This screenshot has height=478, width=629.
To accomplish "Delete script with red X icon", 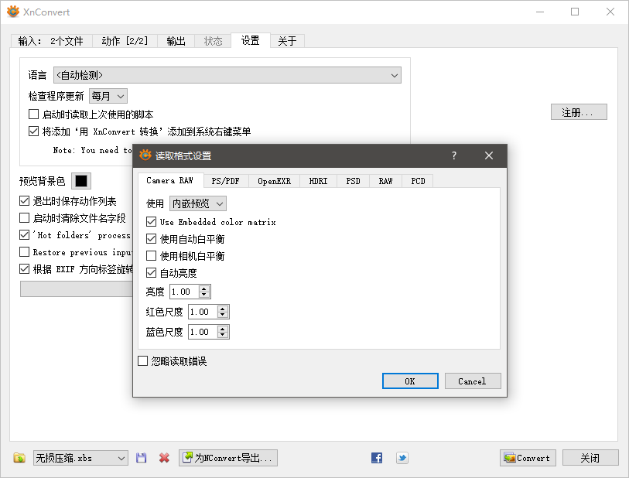I will click(x=164, y=458).
